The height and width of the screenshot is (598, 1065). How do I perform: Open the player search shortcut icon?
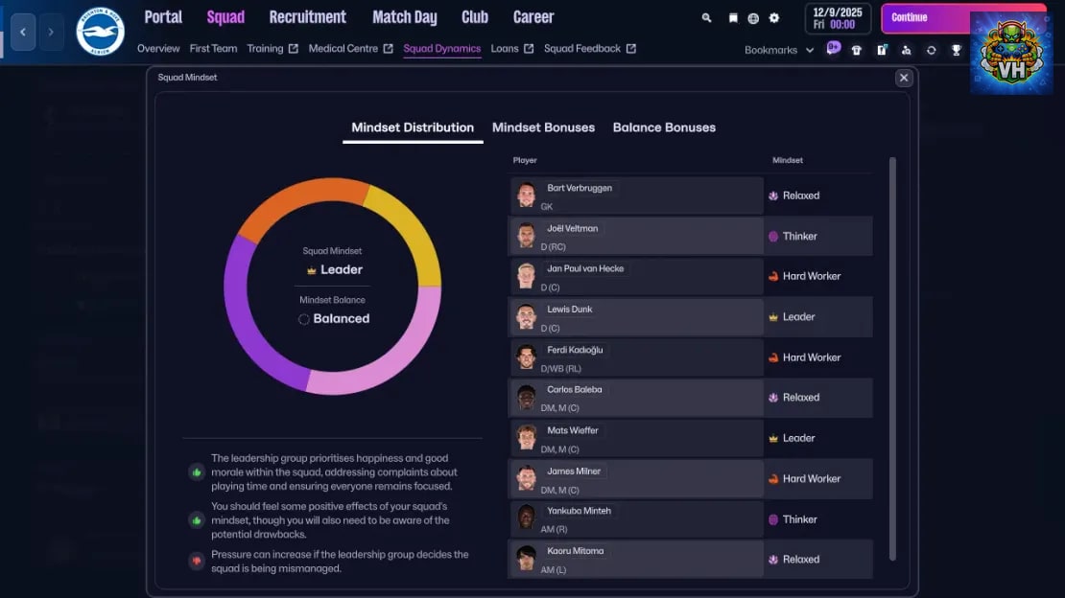point(906,50)
